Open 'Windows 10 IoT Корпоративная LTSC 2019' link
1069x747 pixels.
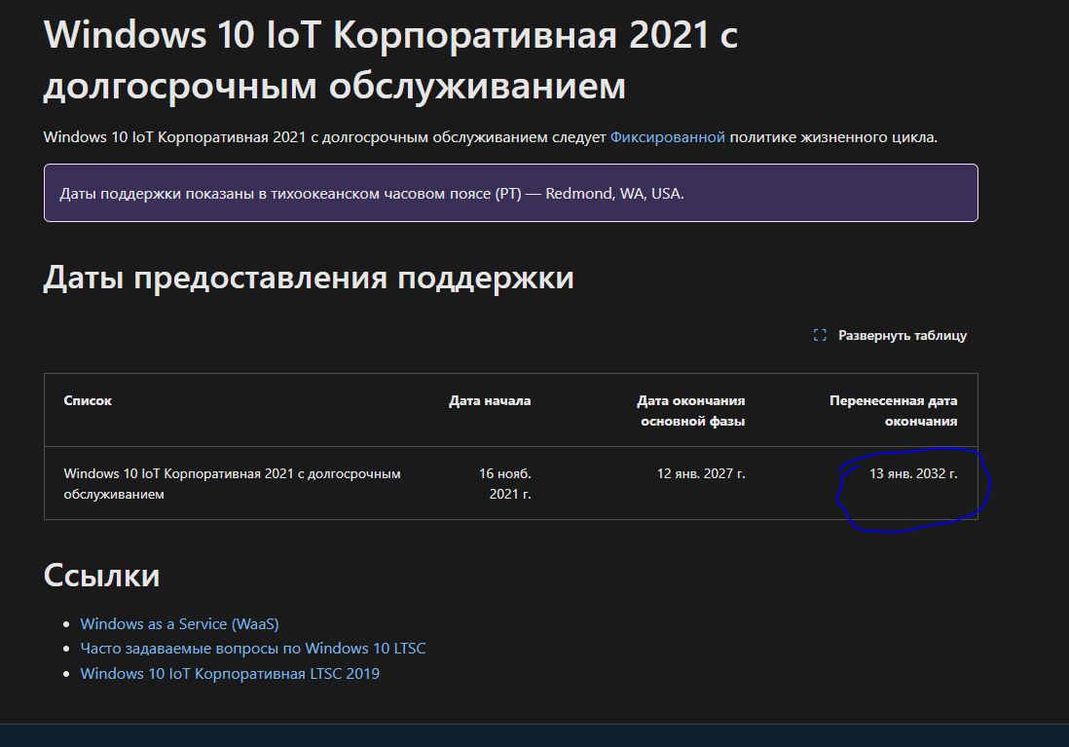(x=230, y=673)
